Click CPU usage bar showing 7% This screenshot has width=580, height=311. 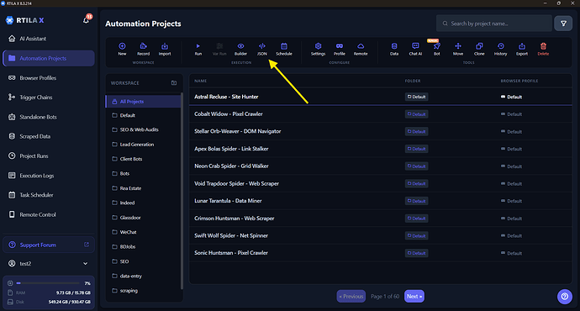click(49, 283)
